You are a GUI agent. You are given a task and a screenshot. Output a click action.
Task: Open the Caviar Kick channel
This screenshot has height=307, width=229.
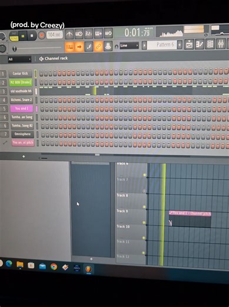pyautogui.click(x=20, y=74)
